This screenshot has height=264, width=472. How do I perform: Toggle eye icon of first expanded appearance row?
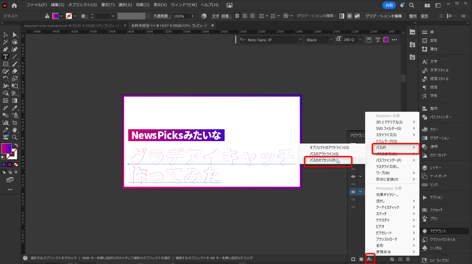(x=353, y=176)
